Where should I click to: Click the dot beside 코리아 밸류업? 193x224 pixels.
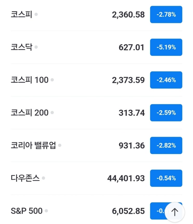(60, 146)
